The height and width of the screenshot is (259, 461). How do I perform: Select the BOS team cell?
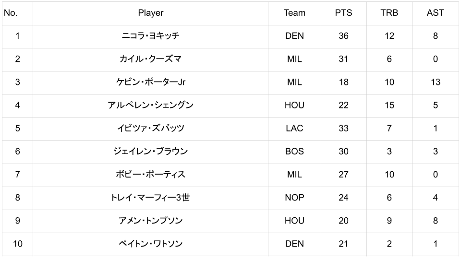point(294,151)
